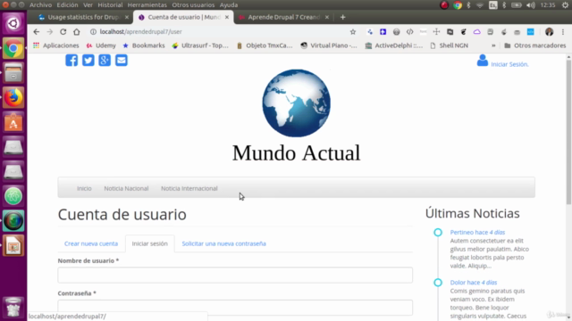Close the Aprende Drupal 7 tab

coord(327,17)
